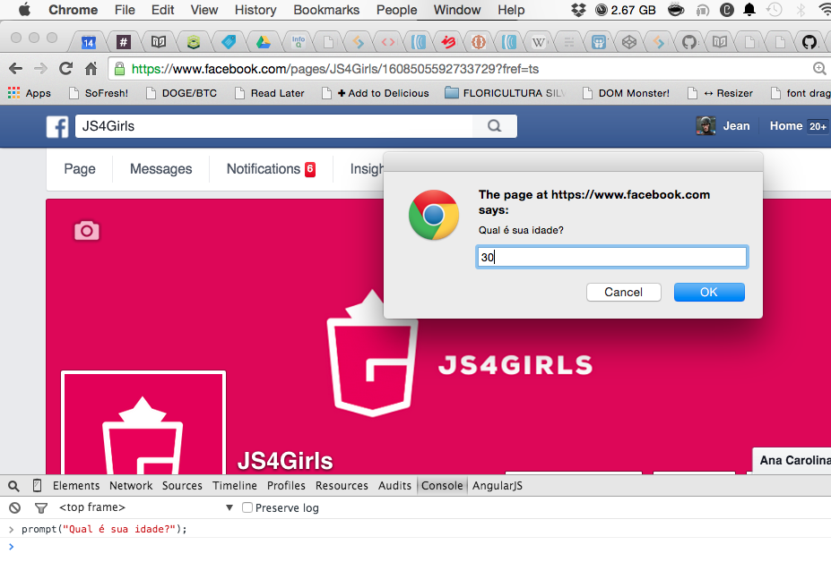Open the Window menu

point(457,10)
